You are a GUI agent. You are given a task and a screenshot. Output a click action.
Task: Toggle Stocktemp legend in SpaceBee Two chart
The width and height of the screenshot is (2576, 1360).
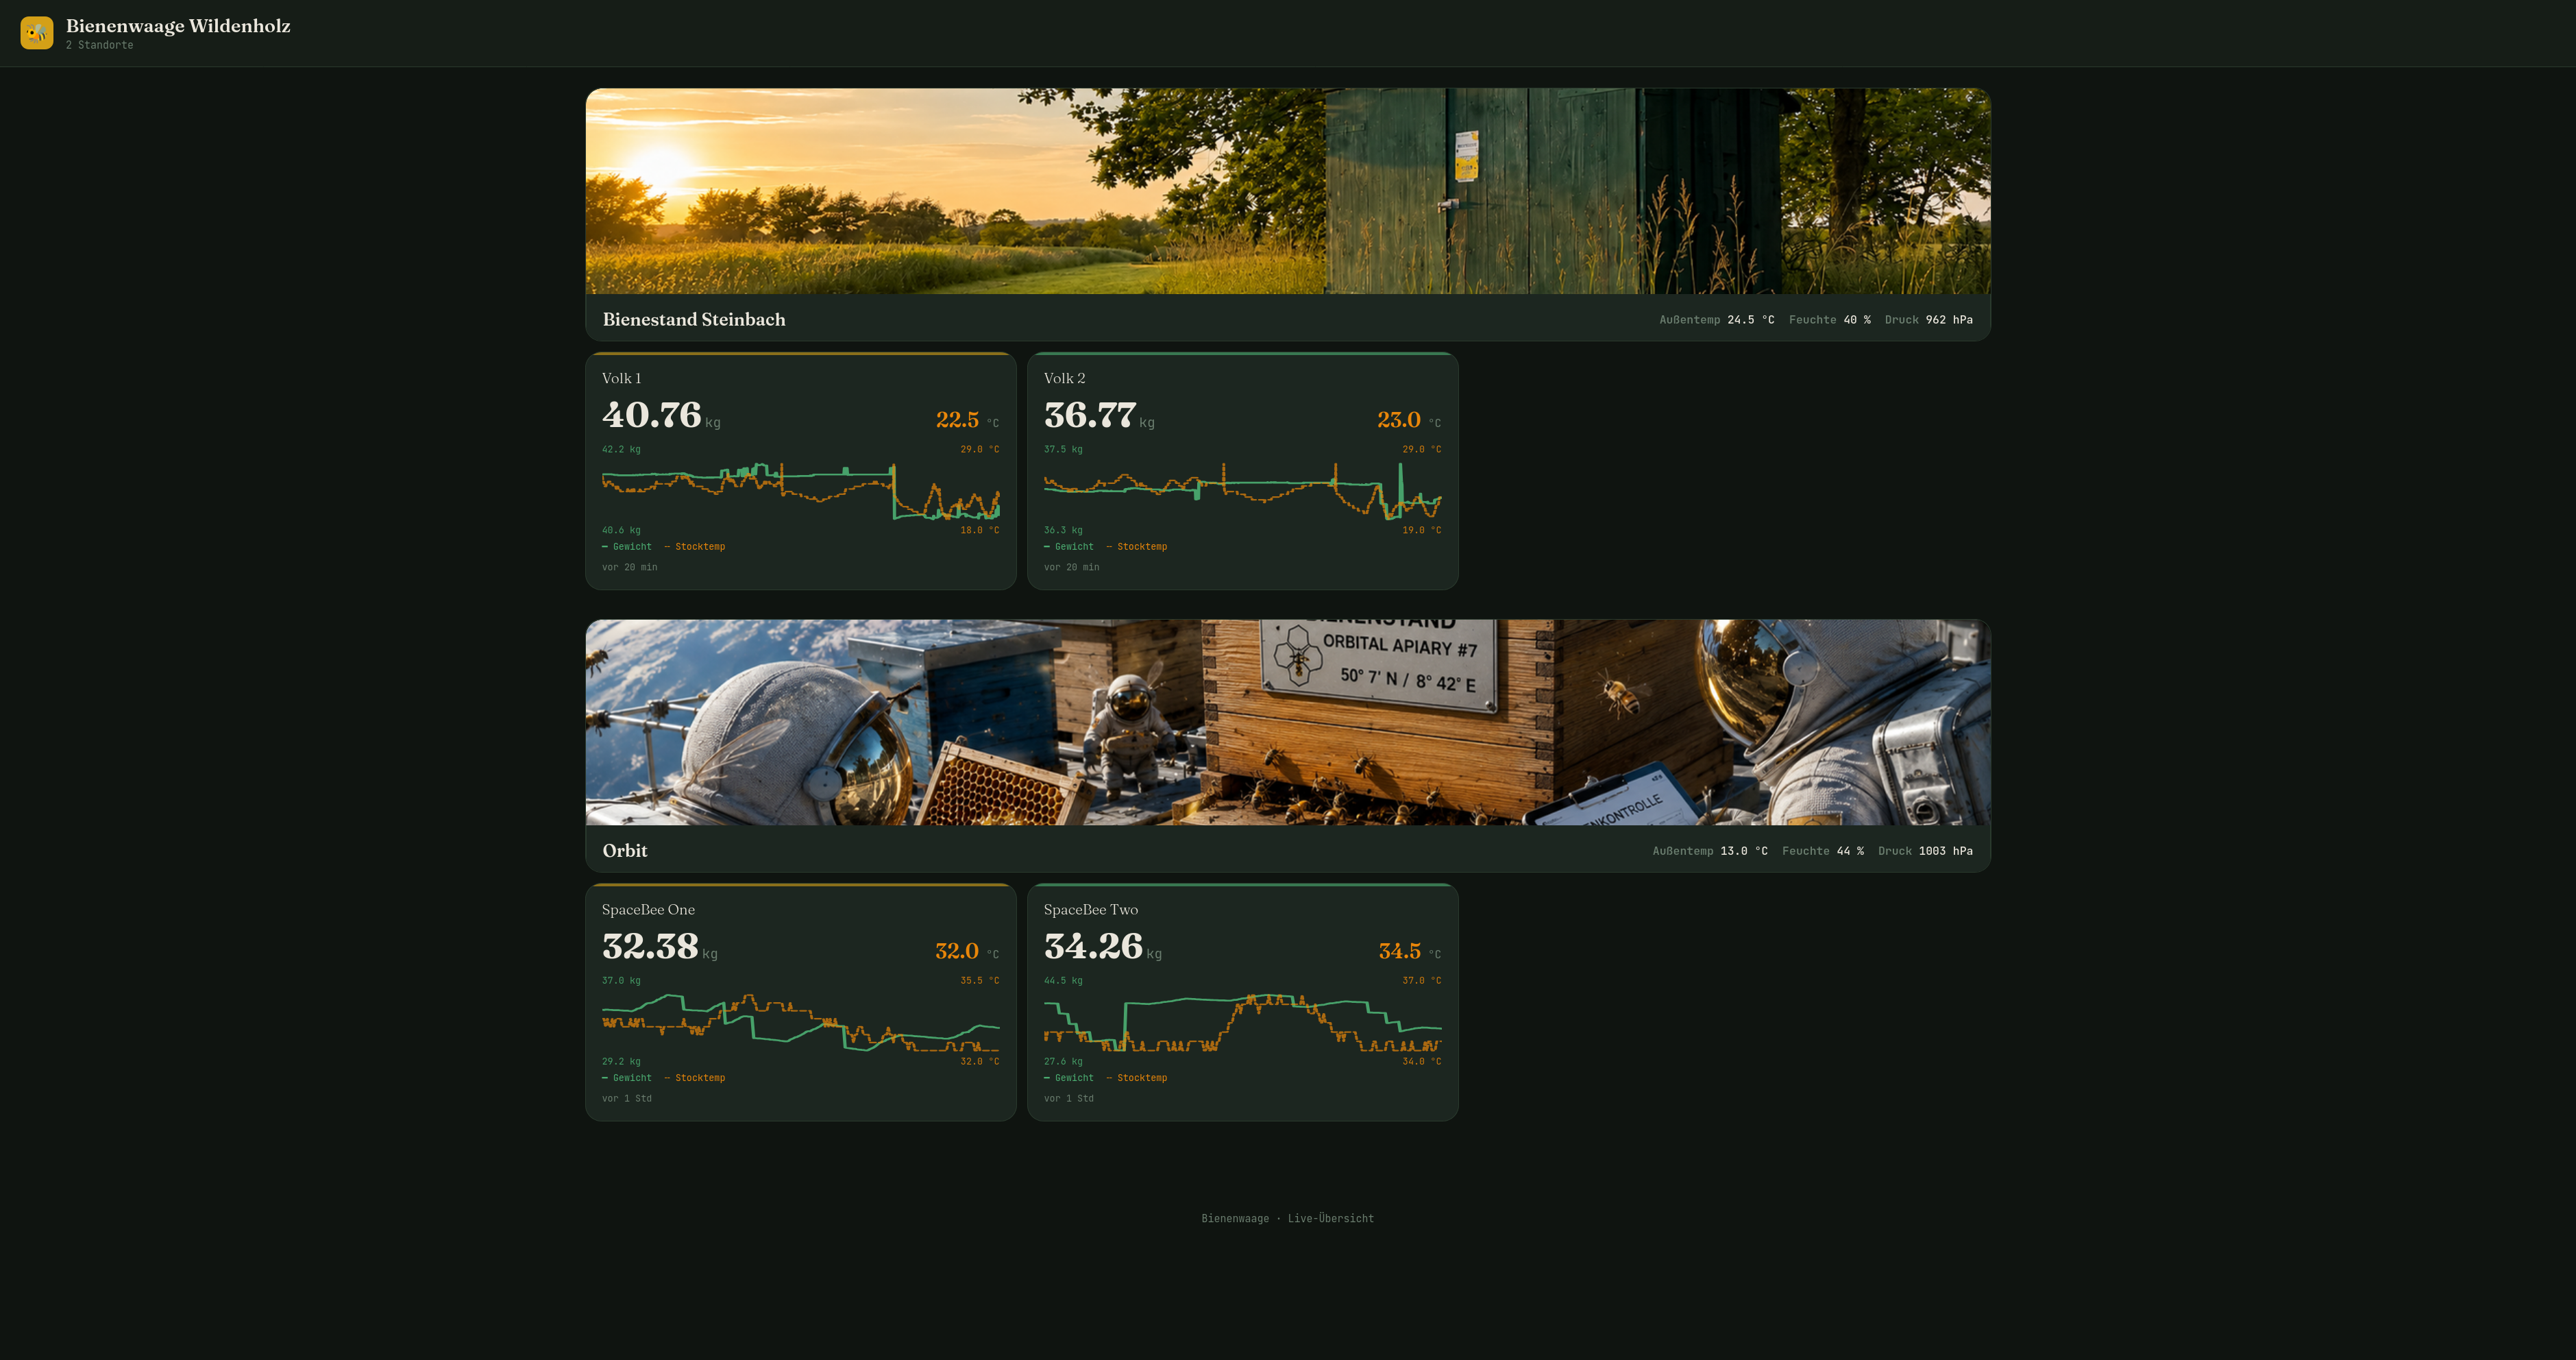1137,1078
